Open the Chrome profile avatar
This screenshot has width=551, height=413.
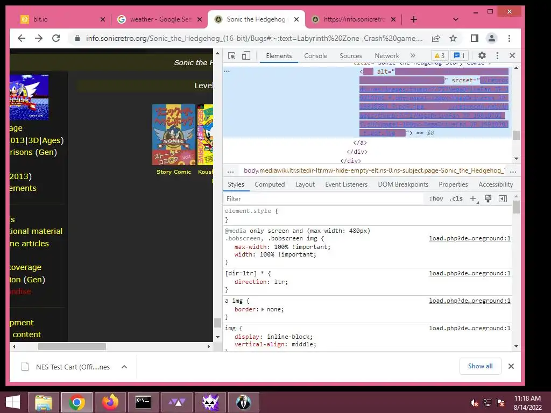(x=492, y=38)
